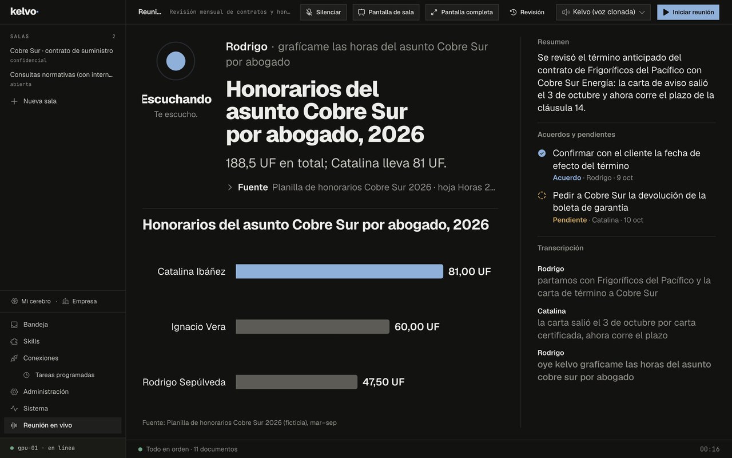This screenshot has height=458, width=732.
Task: Click the clock icon for Tareas programadas
Action: coord(26,375)
